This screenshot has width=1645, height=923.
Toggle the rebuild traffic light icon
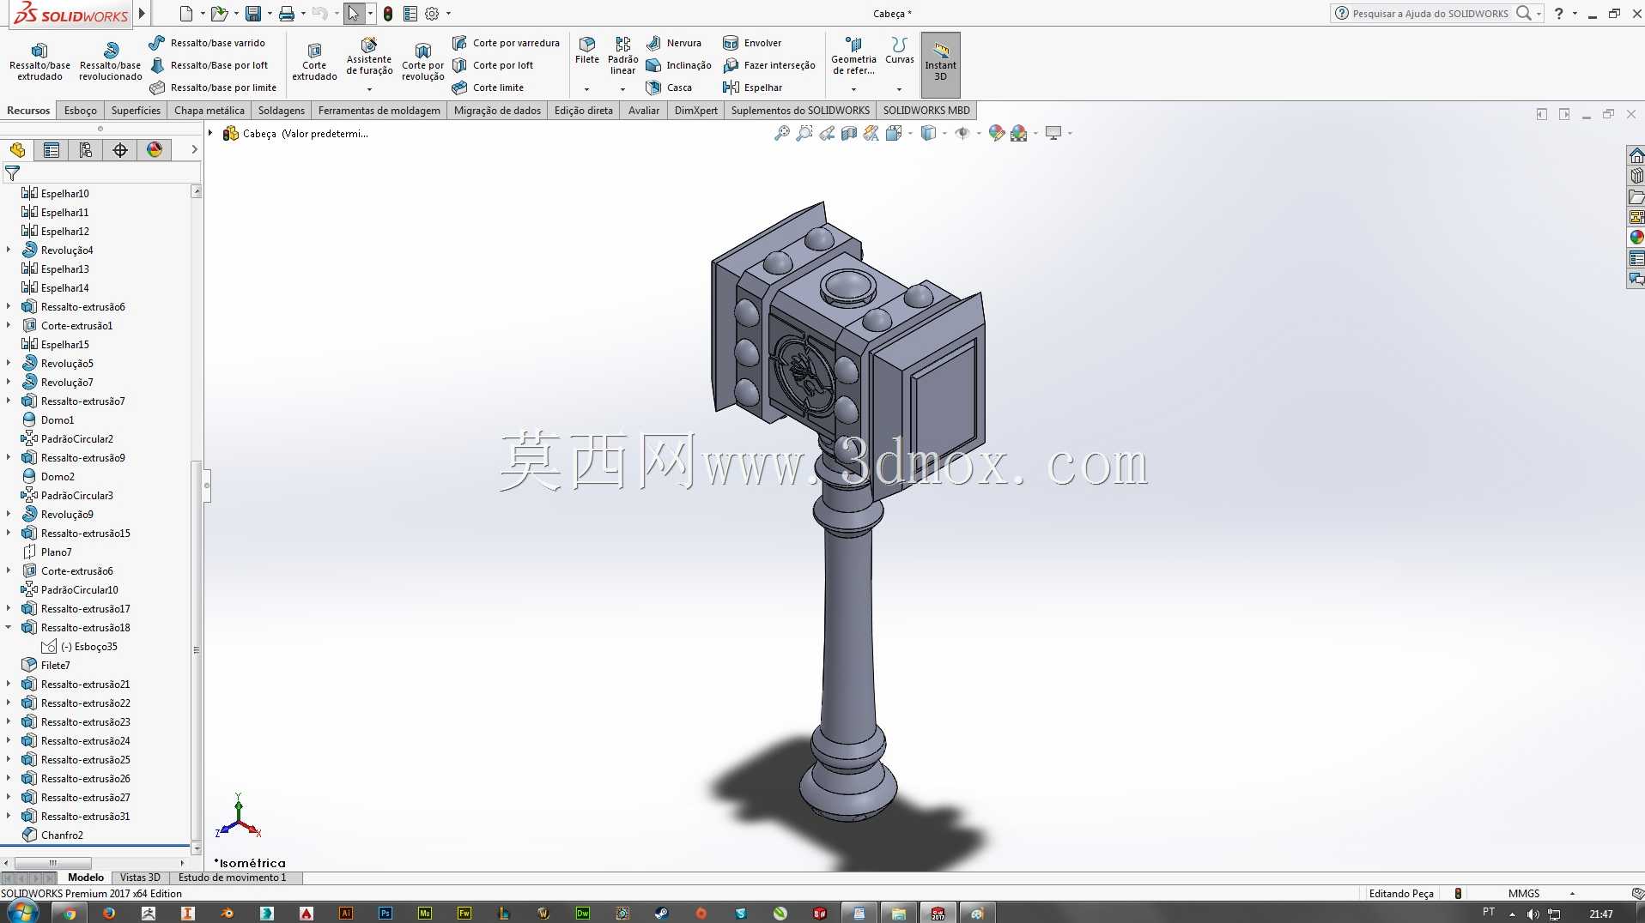[388, 14]
